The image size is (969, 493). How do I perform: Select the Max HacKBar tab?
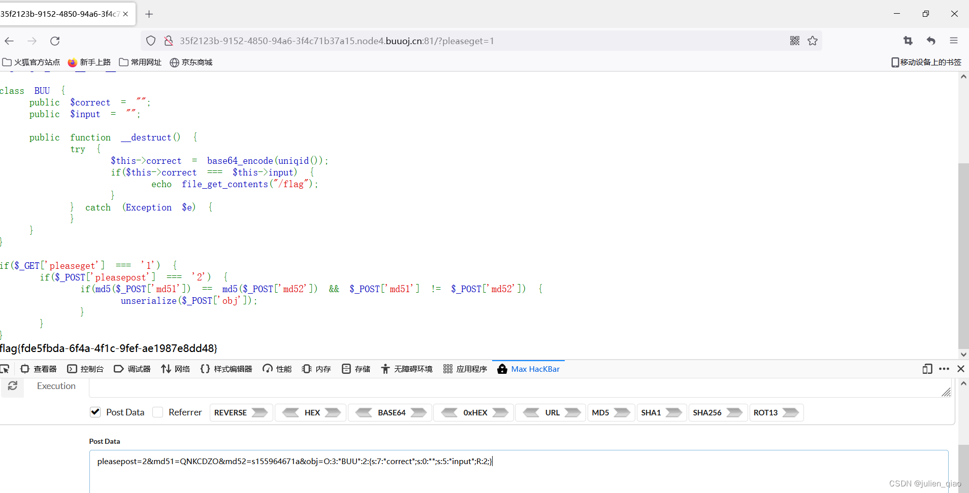coord(528,369)
